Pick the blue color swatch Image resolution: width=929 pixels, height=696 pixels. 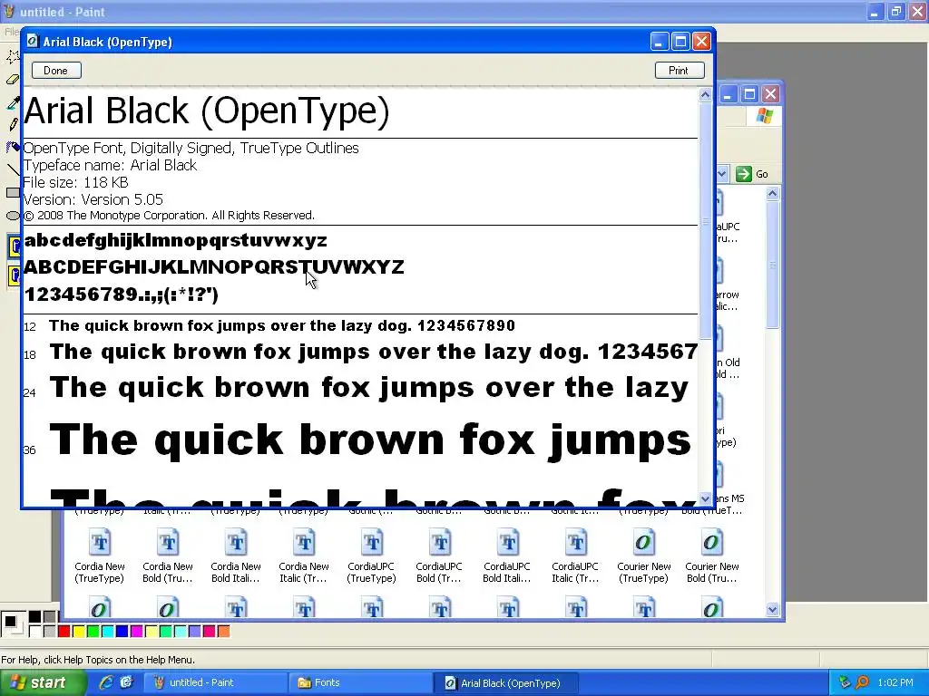[122, 632]
